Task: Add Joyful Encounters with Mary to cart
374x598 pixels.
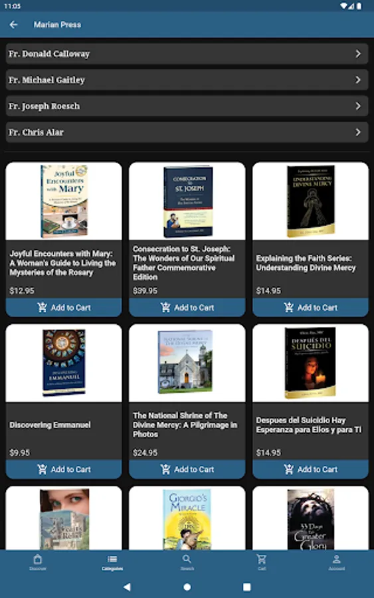Action: (64, 308)
